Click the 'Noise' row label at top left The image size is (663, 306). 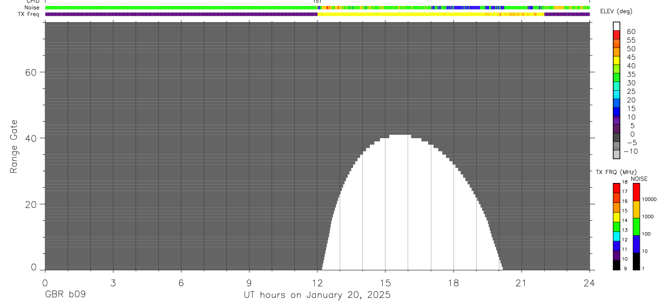point(32,8)
